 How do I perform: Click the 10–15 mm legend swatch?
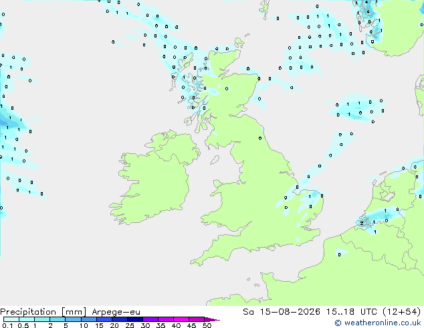[x=88, y=319]
